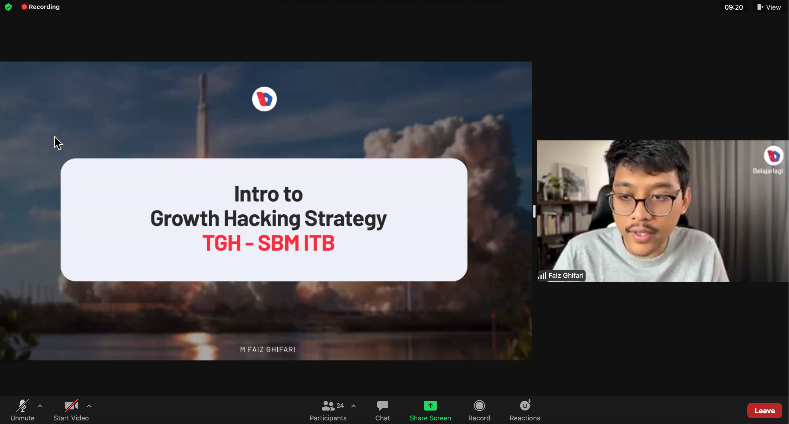Viewport: 789px width, 424px height.
Task: Open the View layout menu
Action: [x=769, y=7]
